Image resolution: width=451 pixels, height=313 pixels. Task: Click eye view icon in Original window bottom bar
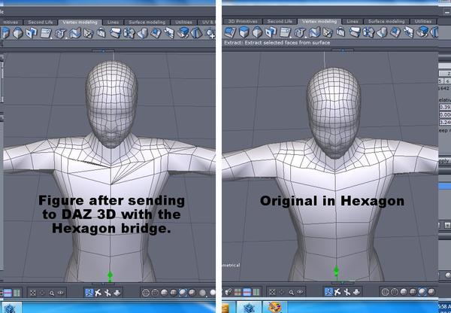300,292
